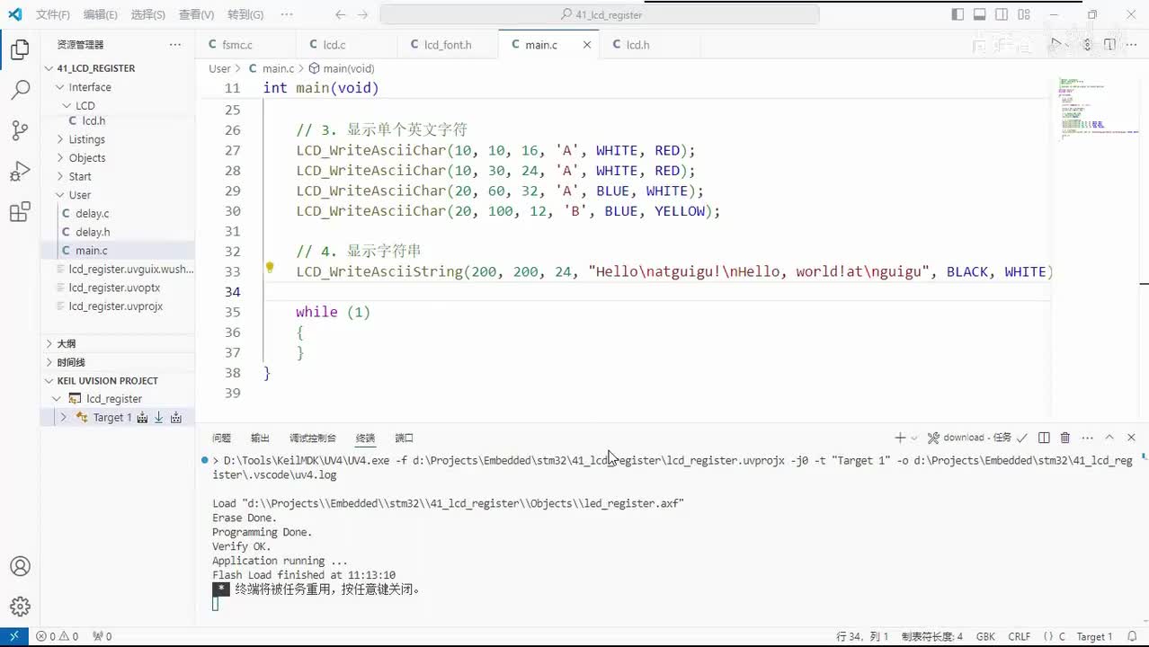Click the download icon next to Target 1
The width and height of the screenshot is (1149, 647).
[x=159, y=418]
